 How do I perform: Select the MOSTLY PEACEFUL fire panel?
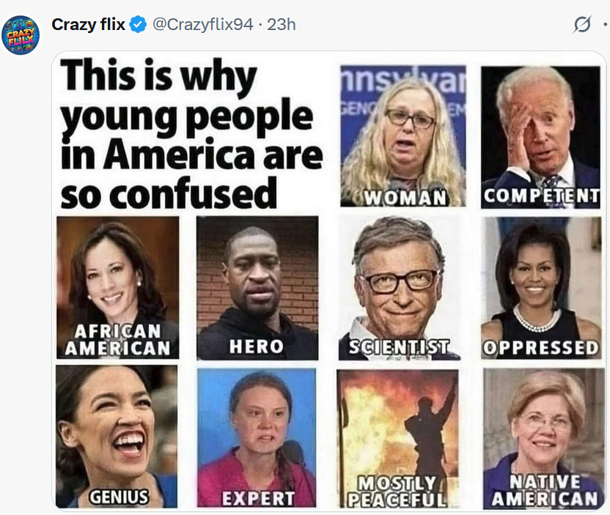[398, 437]
